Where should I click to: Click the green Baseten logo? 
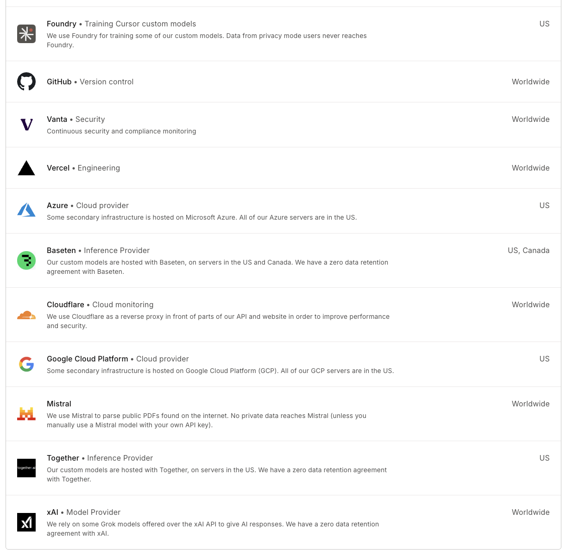(26, 260)
